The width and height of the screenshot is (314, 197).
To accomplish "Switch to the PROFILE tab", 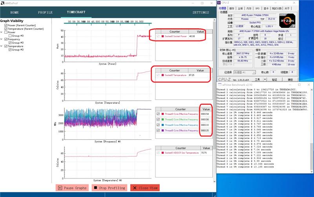I will tap(45, 13).
